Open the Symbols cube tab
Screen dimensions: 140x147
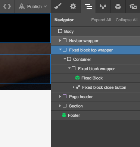click(x=118, y=6)
